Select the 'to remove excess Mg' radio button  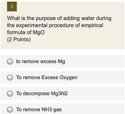tap(10, 61)
